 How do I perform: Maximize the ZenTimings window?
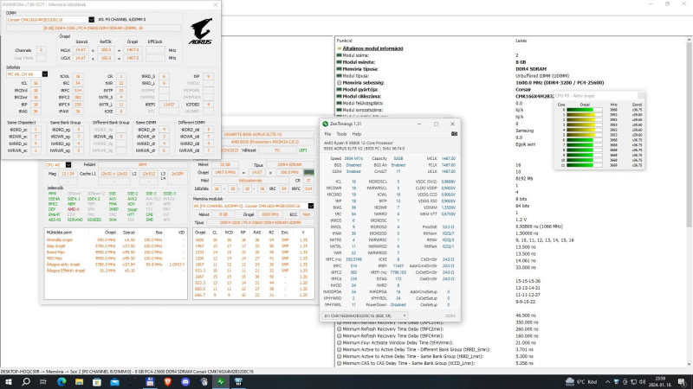pyautogui.click(x=436, y=124)
